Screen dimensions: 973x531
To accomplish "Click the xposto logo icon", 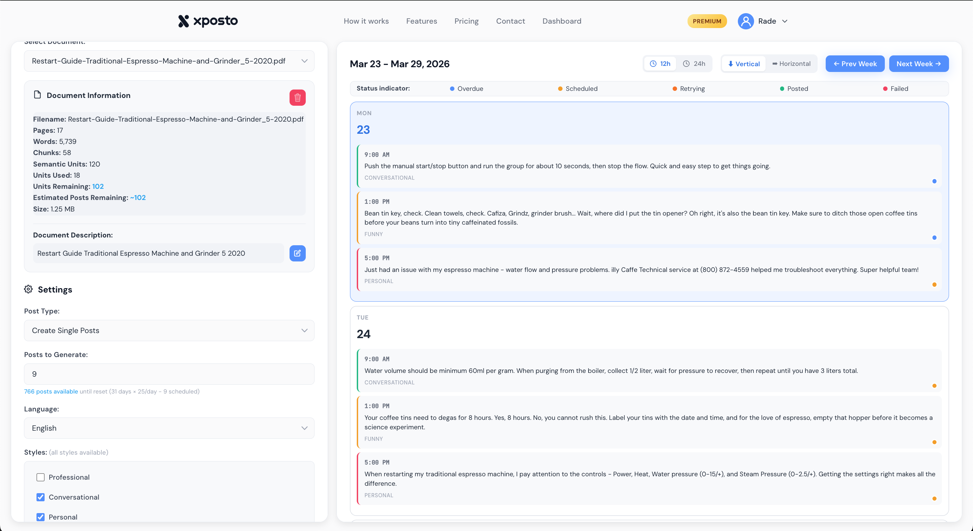I will pos(183,21).
